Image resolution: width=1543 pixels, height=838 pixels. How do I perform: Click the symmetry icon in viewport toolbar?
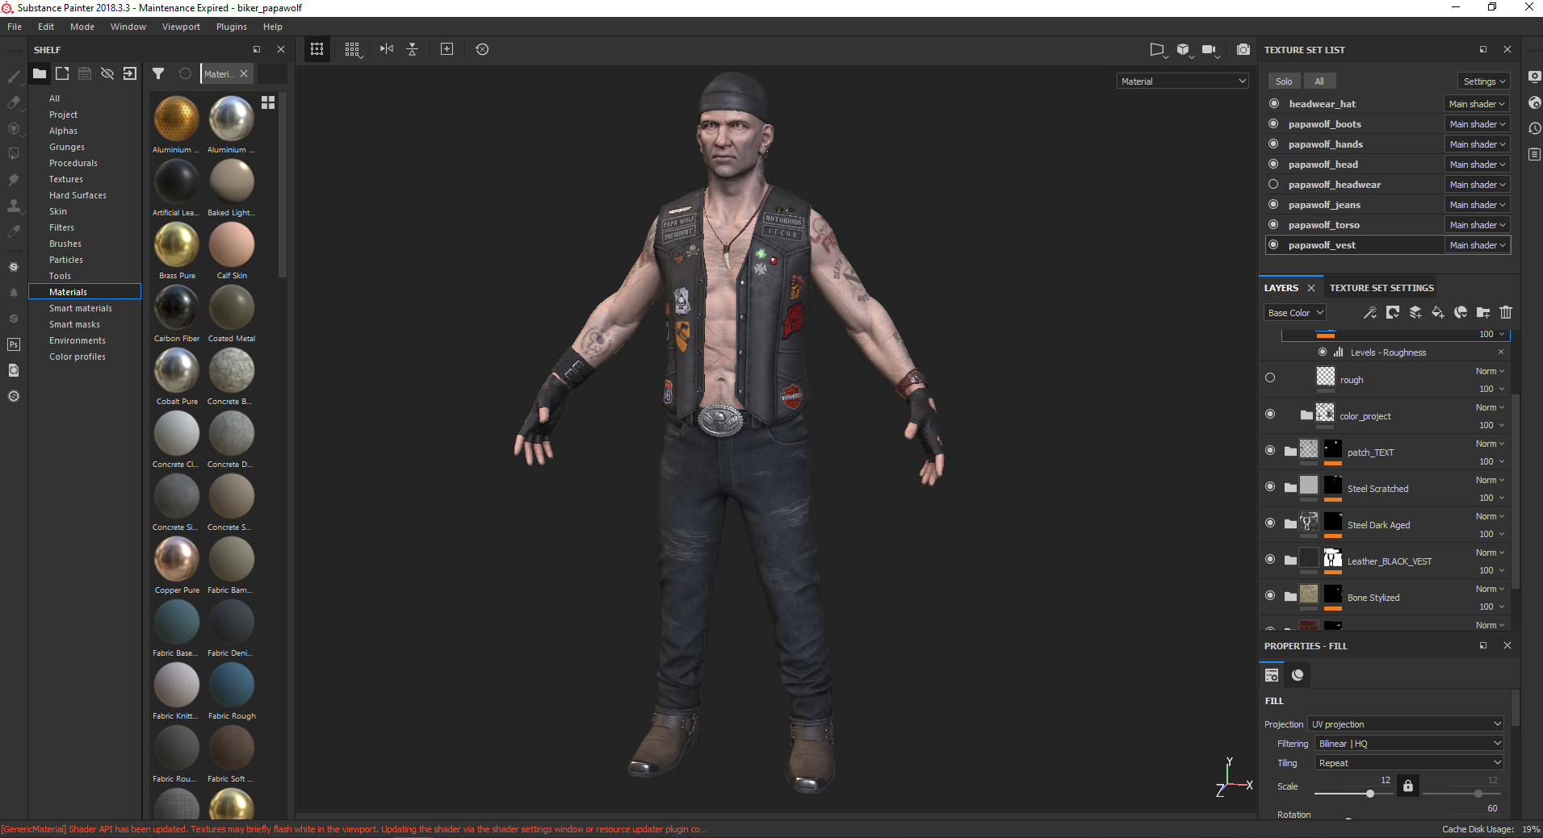(x=387, y=49)
